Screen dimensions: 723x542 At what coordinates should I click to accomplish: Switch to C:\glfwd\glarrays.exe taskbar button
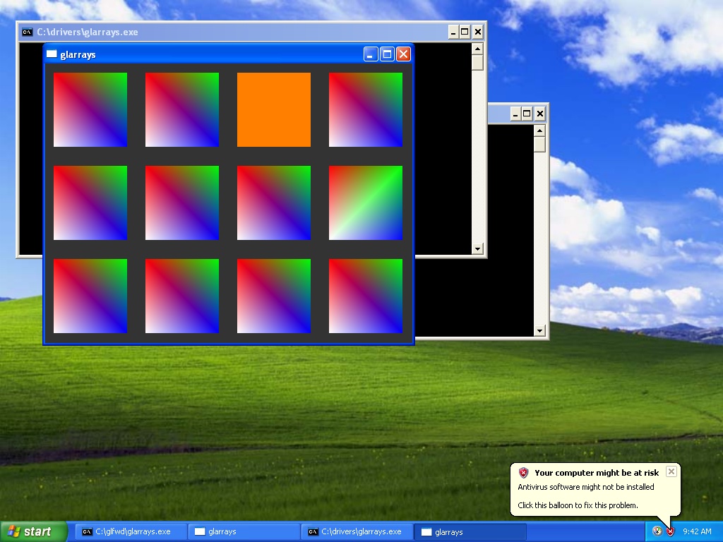click(x=130, y=531)
